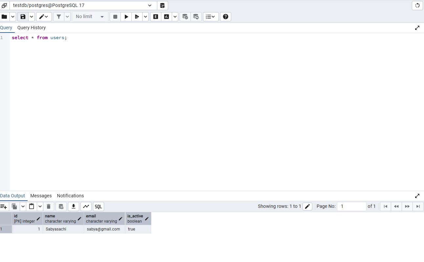Viewport: 424px width, 262px height.
Task: Click the pencil icon in the is_active column
Action: [147, 219]
